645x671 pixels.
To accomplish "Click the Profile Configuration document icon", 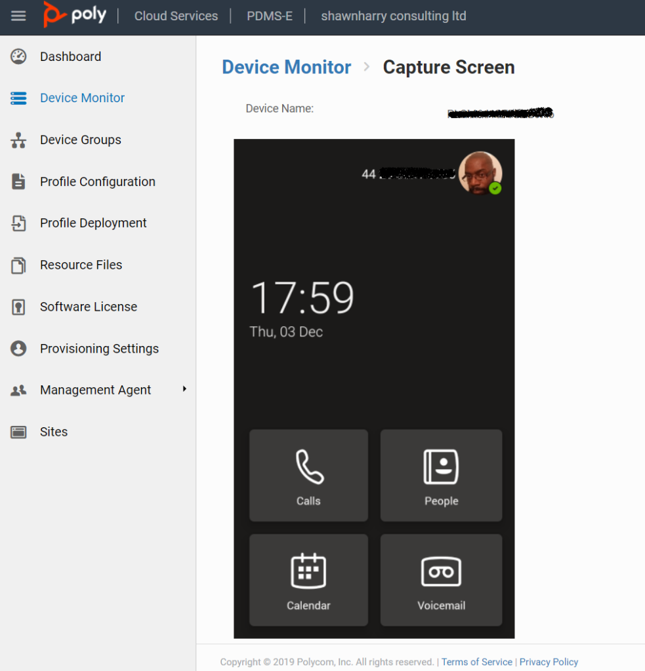I will tap(18, 182).
